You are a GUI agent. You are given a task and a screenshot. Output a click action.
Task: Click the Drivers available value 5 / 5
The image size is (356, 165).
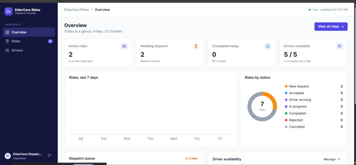pos(290,54)
